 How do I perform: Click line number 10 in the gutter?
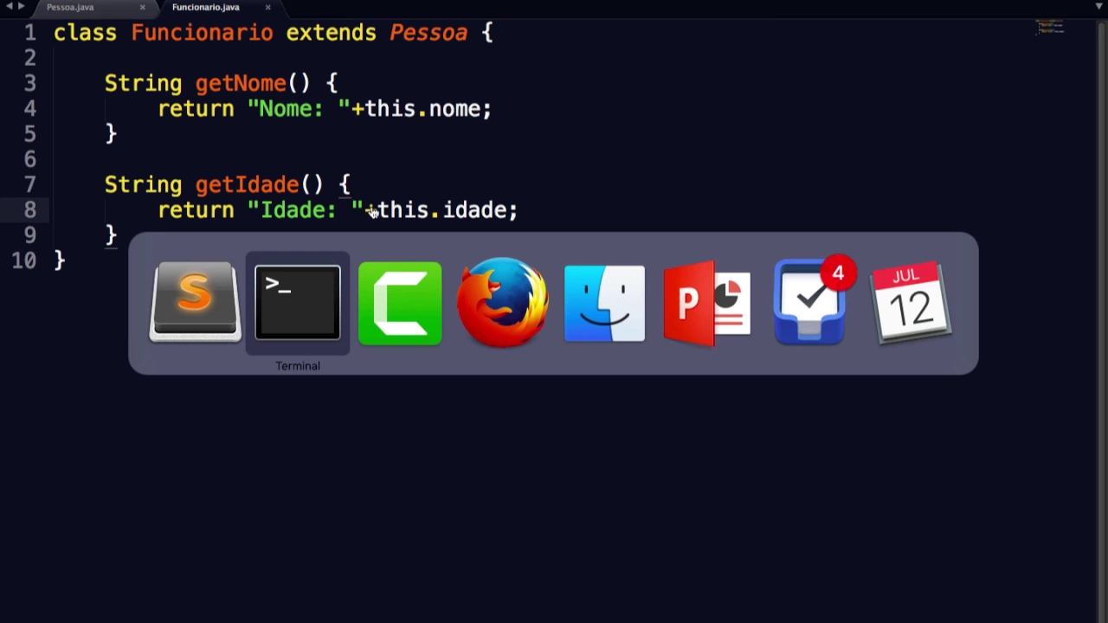pyautogui.click(x=24, y=260)
